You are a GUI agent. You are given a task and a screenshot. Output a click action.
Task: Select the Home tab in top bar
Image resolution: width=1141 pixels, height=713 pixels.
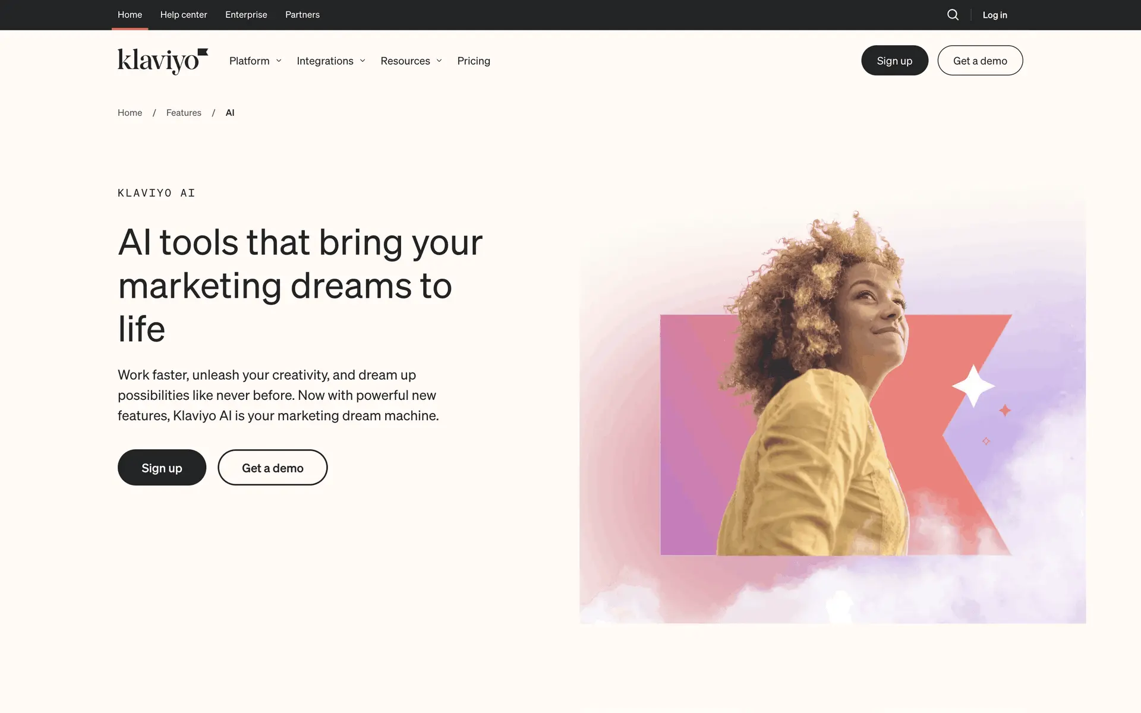[130, 15]
